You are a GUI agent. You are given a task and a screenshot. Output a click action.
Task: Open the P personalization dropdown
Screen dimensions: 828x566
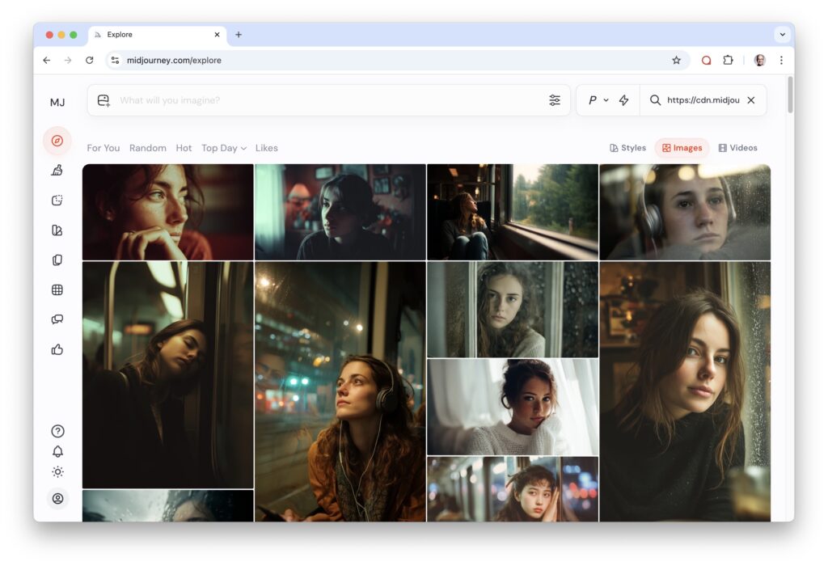tap(598, 100)
